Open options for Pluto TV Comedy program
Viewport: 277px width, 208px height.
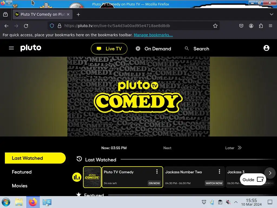click(157, 171)
